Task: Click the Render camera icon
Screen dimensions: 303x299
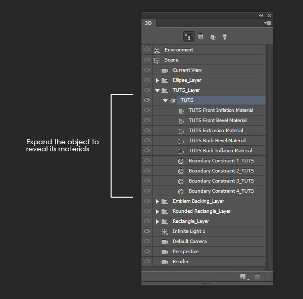Action: (165, 262)
